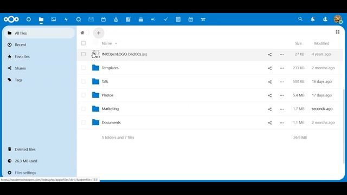Screen dimensions: 347x195
Task: Open more actions for Marketing folder
Action: pos(282,109)
